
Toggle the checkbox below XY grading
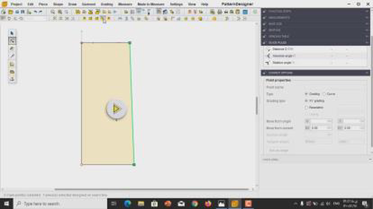pyautogui.click(x=307, y=107)
